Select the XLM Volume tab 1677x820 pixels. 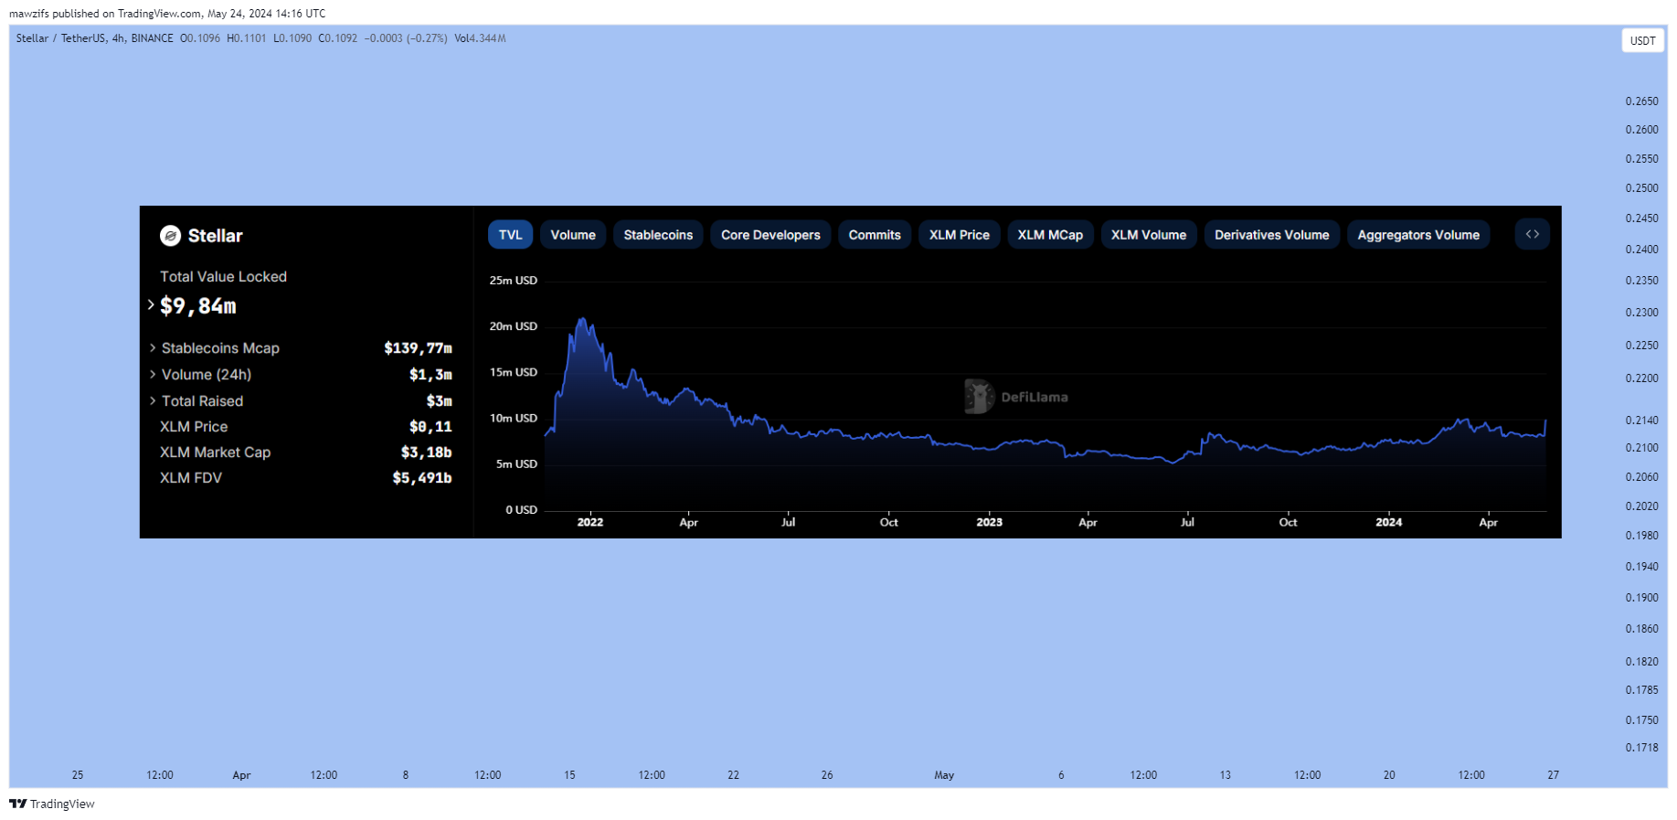tap(1149, 235)
